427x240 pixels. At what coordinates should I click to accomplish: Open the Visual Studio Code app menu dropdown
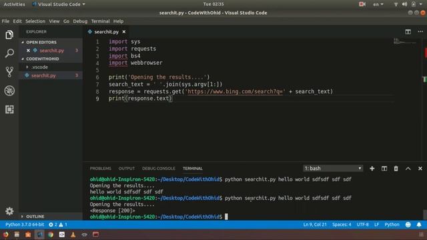coord(59,4)
